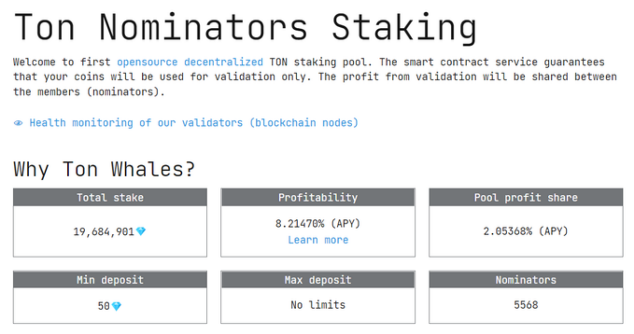Click the No limits max deposit value

[318, 305]
